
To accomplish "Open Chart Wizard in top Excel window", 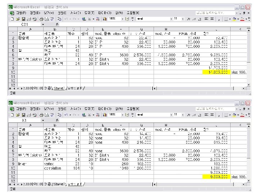I will pyautogui.click(x=105, y=19).
